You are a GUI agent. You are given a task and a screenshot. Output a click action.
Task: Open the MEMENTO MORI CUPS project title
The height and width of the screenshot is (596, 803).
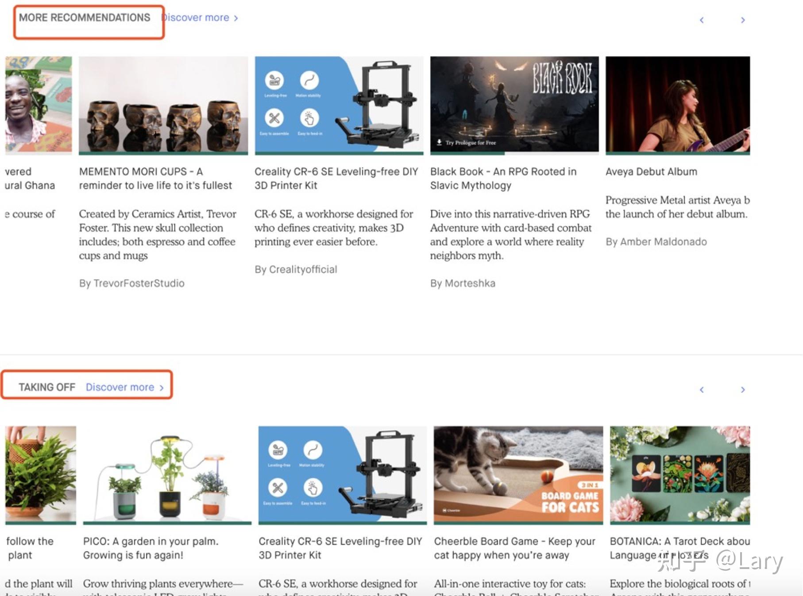coord(155,178)
